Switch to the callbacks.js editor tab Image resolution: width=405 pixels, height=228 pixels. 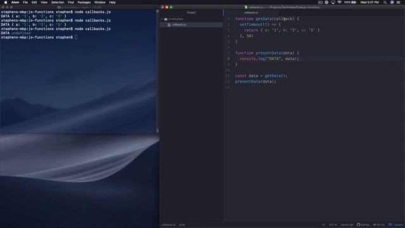tap(251, 13)
